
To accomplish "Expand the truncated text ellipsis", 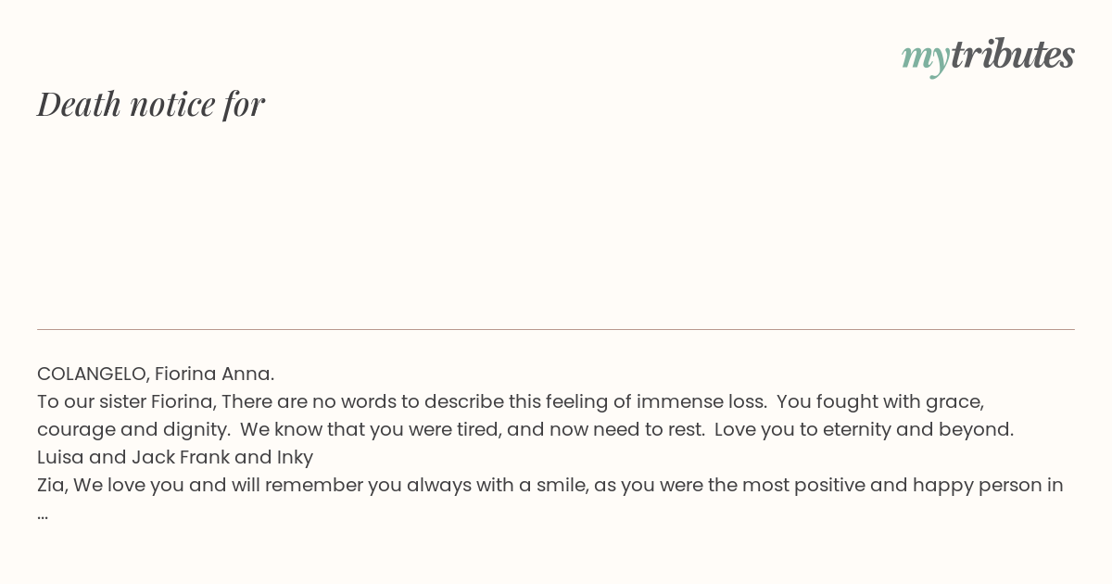I will (43, 516).
